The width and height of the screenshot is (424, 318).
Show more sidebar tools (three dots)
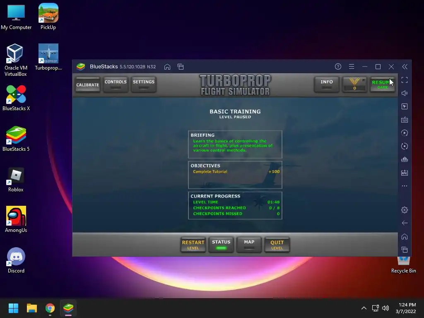coord(404,186)
